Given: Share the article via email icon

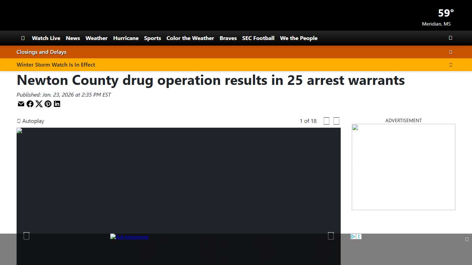Looking at the screenshot, I should pyautogui.click(x=21, y=104).
